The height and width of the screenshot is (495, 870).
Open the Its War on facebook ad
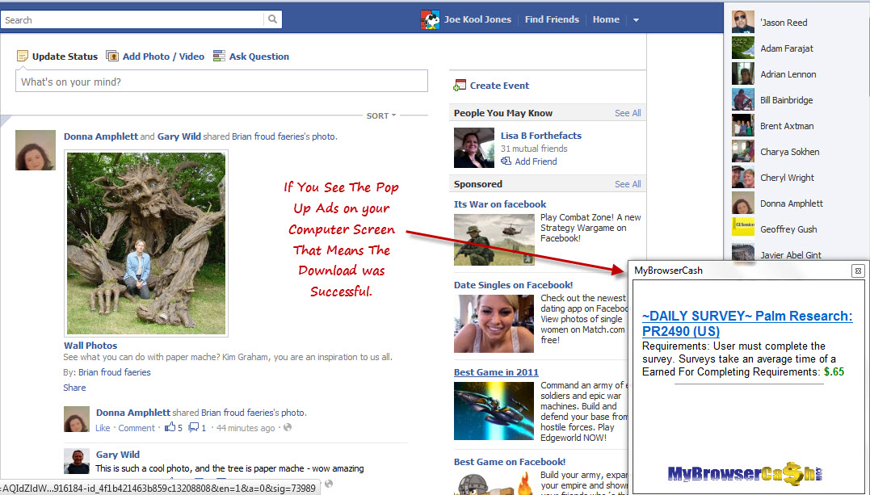click(x=500, y=204)
